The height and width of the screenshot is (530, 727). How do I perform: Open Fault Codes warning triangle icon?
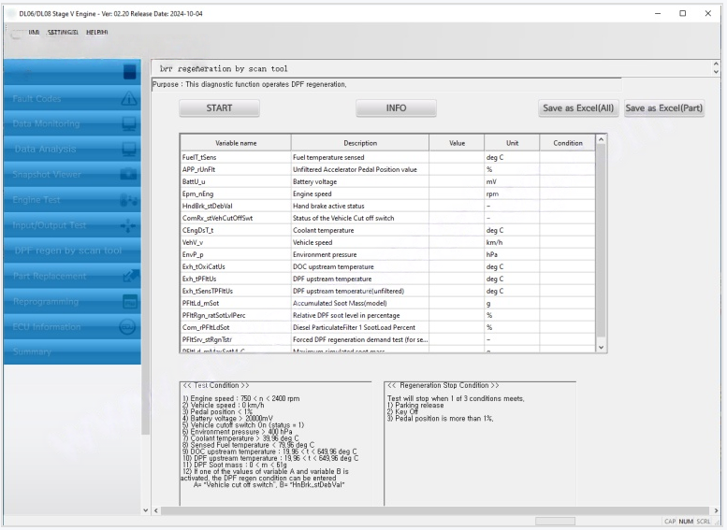coord(129,98)
